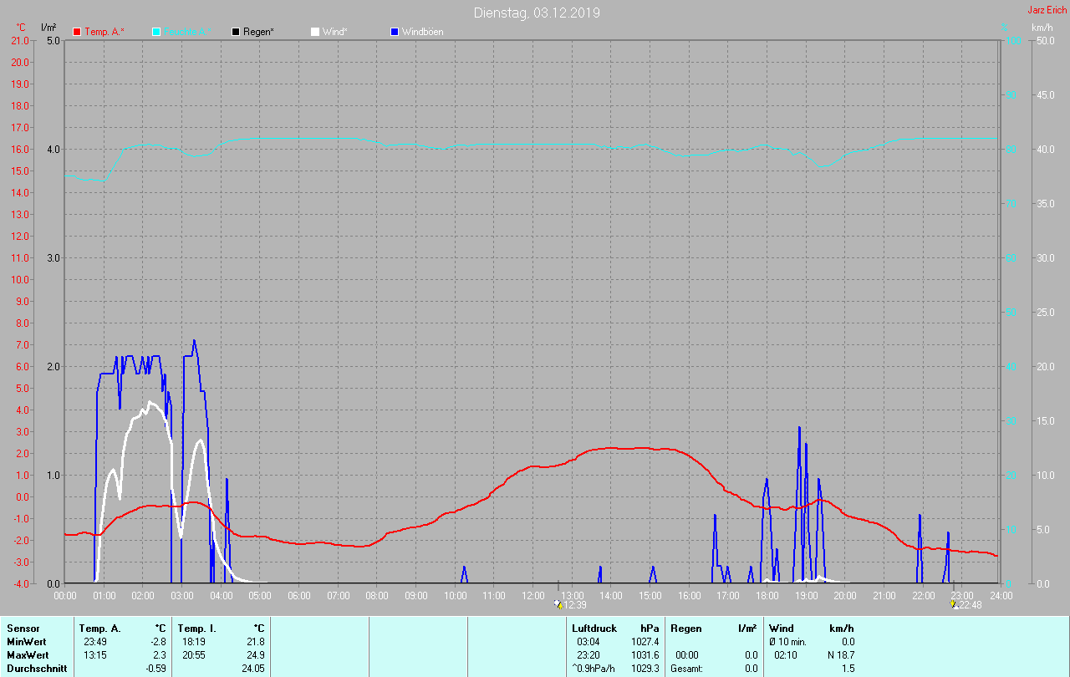The height and width of the screenshot is (677, 1070).
Task: Click the pressure maximum time '23:20'
Action: [588, 655]
